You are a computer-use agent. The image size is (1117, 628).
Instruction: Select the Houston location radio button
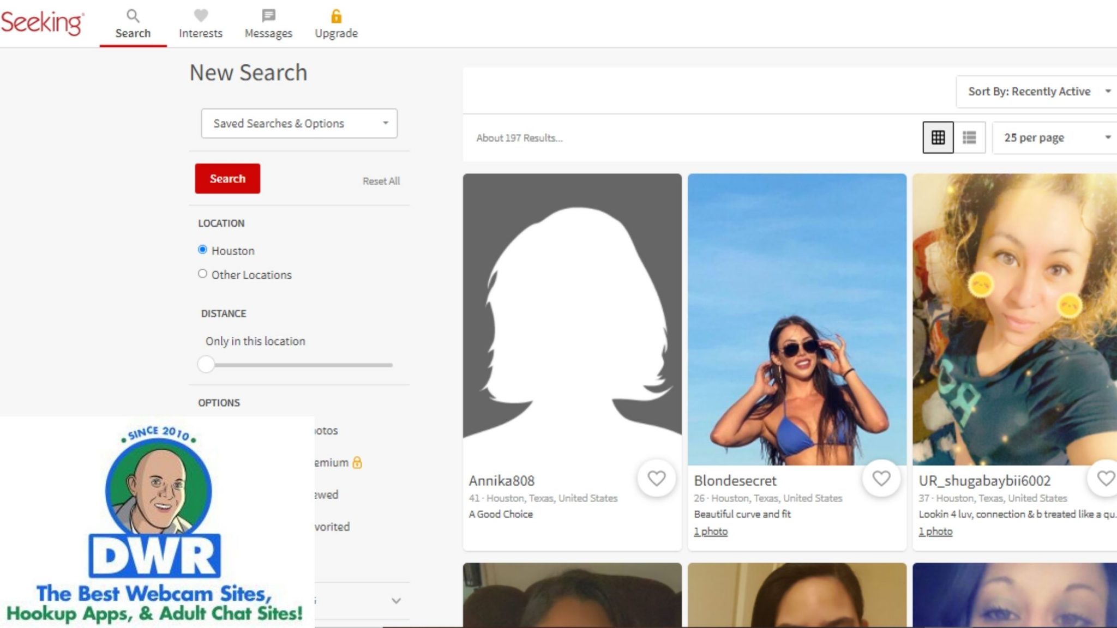tap(202, 250)
